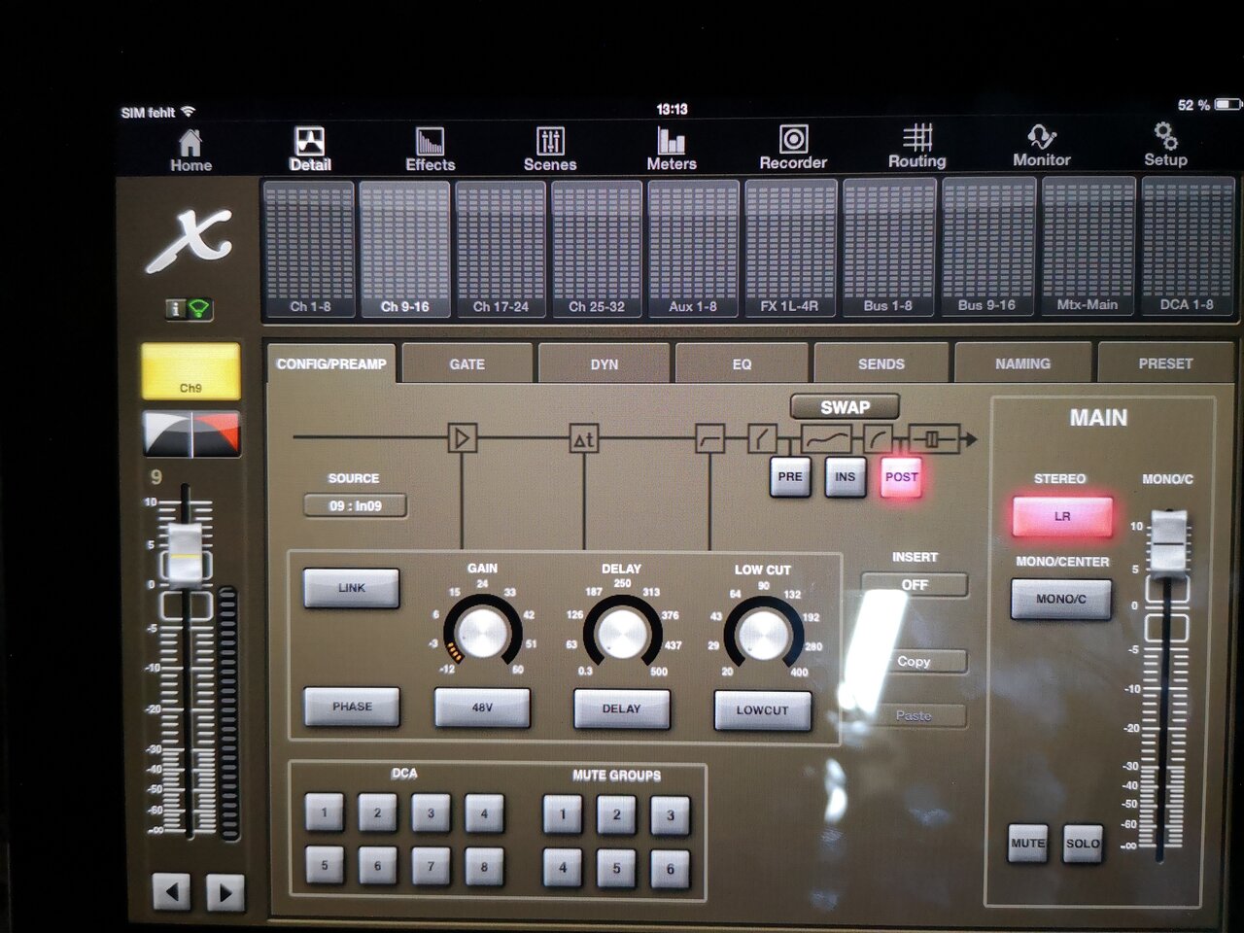Select the Ch 17-24 meter bank
1244x933 pixels.
pyautogui.click(x=501, y=250)
